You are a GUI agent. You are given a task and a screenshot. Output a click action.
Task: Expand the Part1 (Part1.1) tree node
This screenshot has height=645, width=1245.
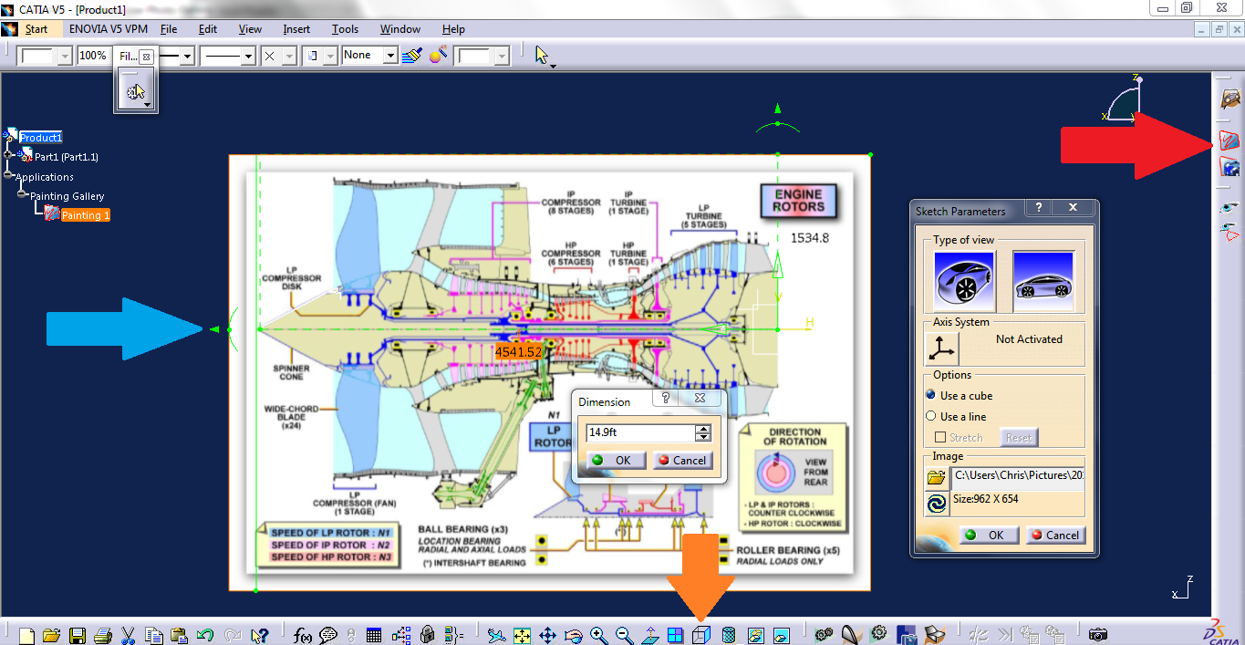pyautogui.click(x=9, y=156)
